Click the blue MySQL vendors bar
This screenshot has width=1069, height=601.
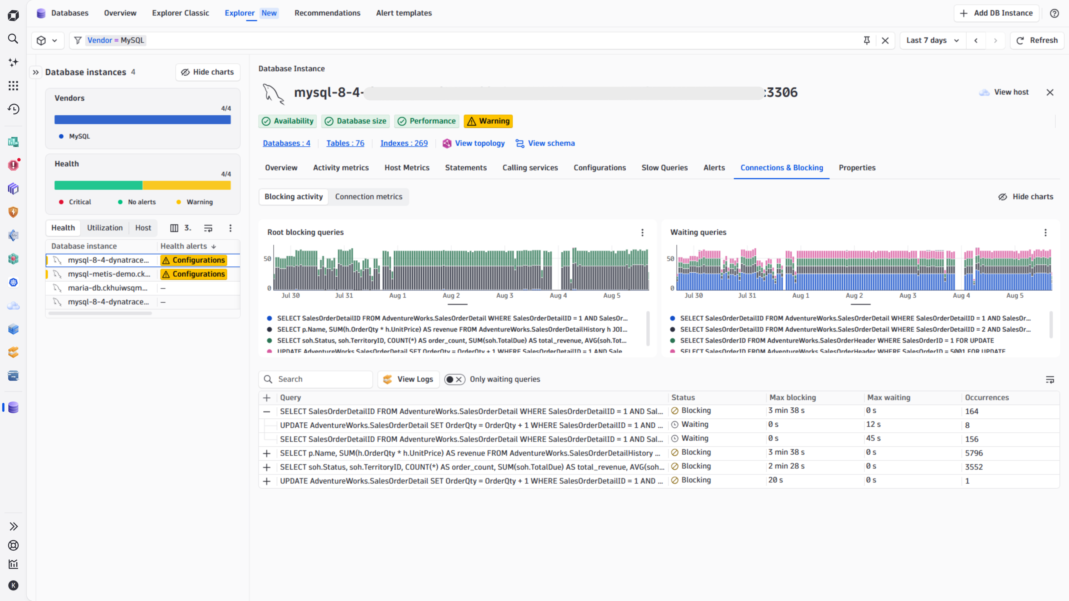[142, 119]
